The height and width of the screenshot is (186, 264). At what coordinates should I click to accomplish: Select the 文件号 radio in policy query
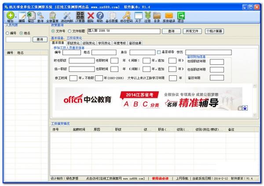[53, 31]
